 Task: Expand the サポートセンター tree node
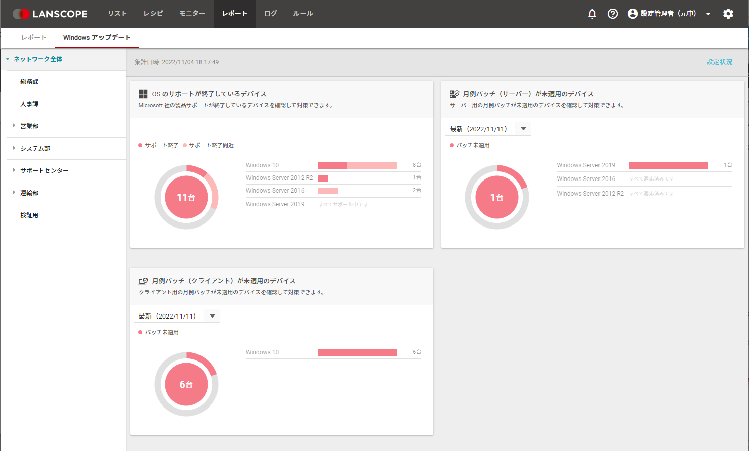(x=14, y=170)
